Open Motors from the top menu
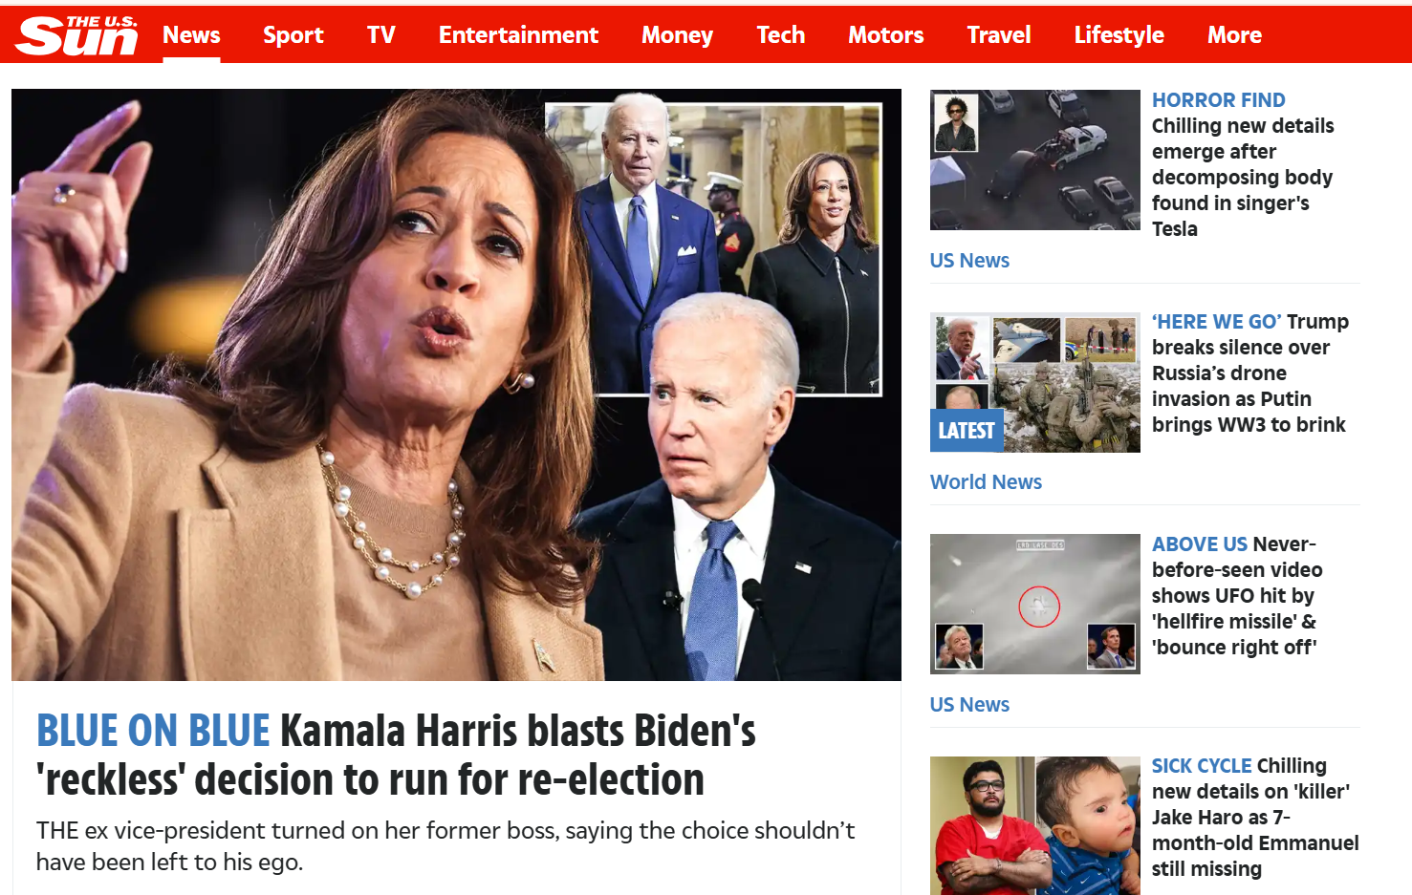 coord(886,35)
